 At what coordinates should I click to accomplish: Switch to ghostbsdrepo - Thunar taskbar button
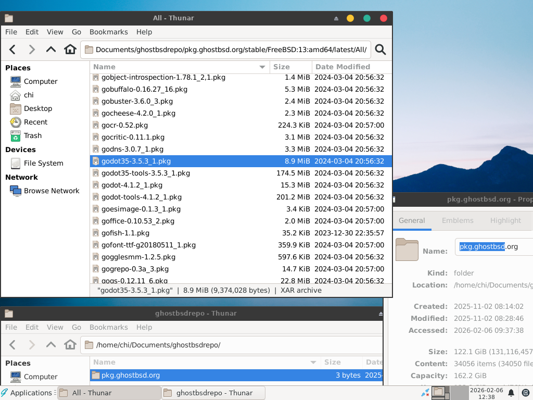[213, 393]
